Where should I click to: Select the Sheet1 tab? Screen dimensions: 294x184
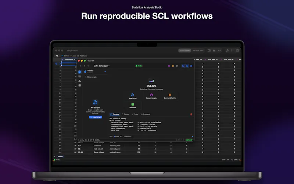60,157
